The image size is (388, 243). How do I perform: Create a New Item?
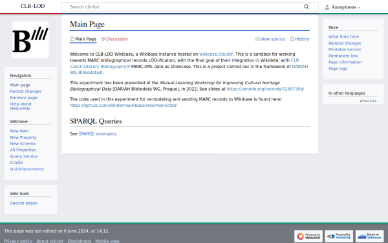pos(19,131)
